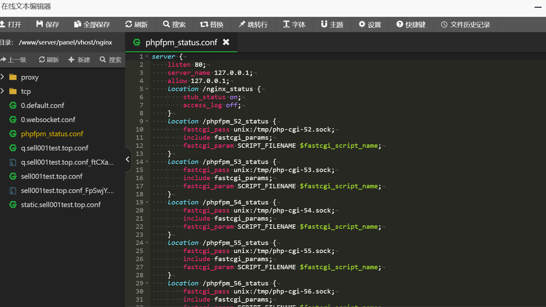546x307 pixels.
Task: Click 'server_name 127.0.0.1;' on line 3
Action: click(210, 73)
